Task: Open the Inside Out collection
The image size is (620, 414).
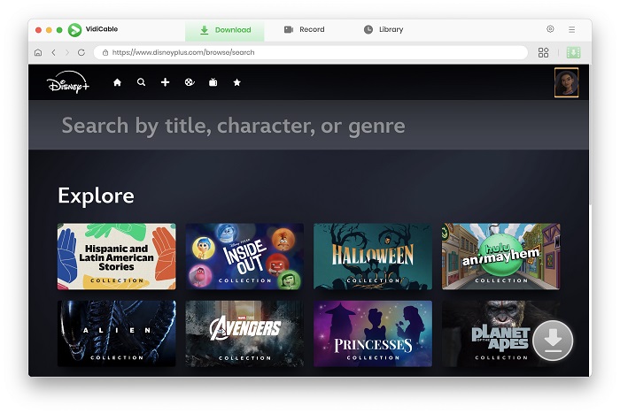Action: [244, 257]
